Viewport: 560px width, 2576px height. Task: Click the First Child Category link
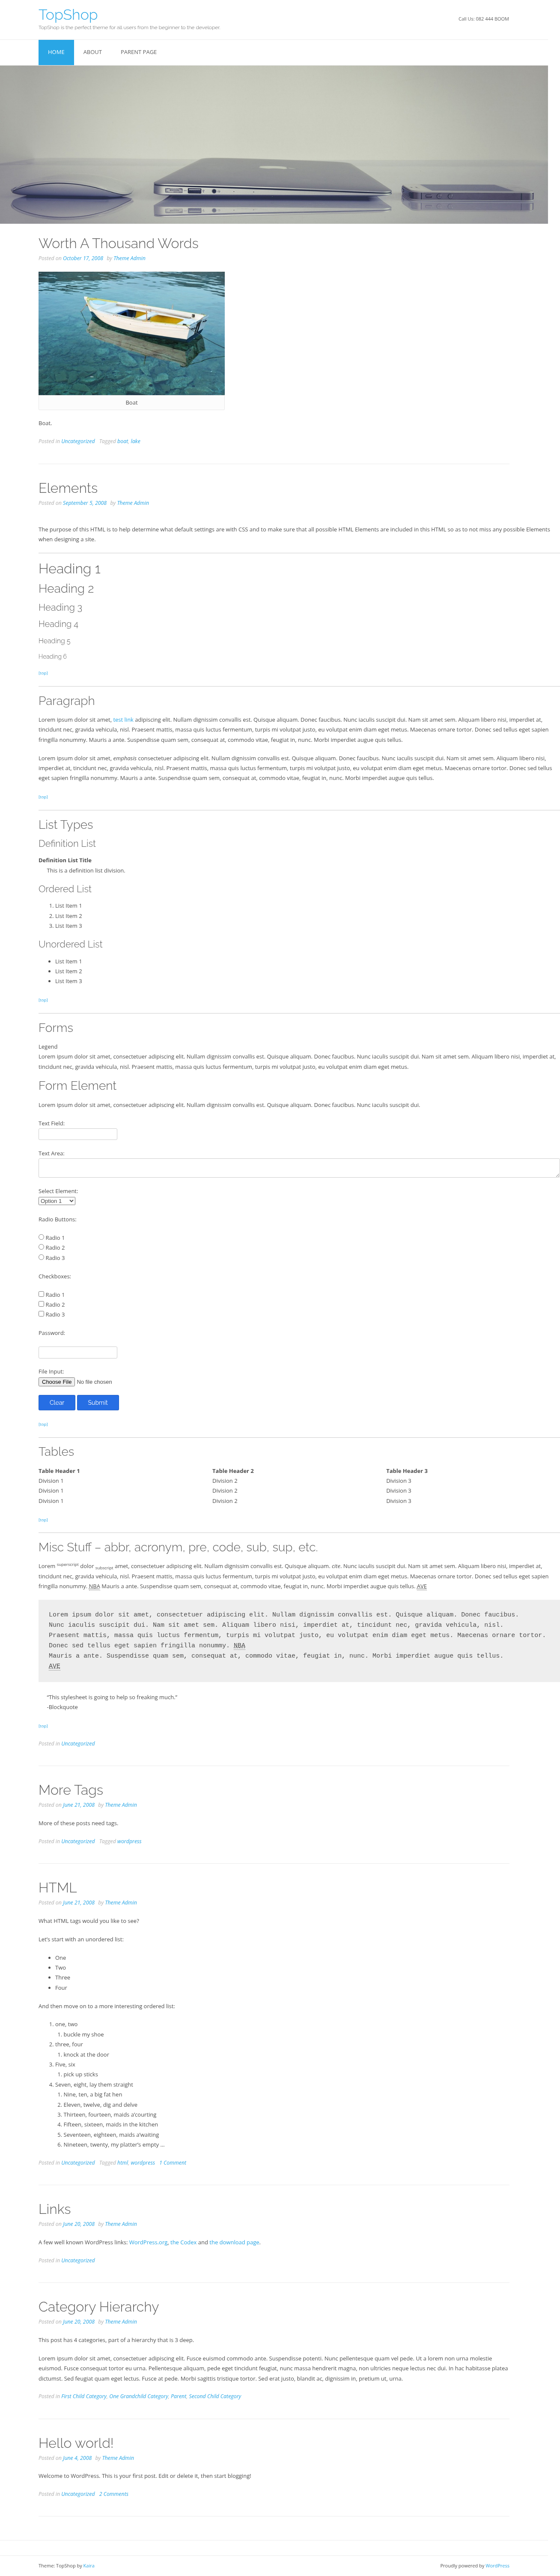click(84, 2396)
